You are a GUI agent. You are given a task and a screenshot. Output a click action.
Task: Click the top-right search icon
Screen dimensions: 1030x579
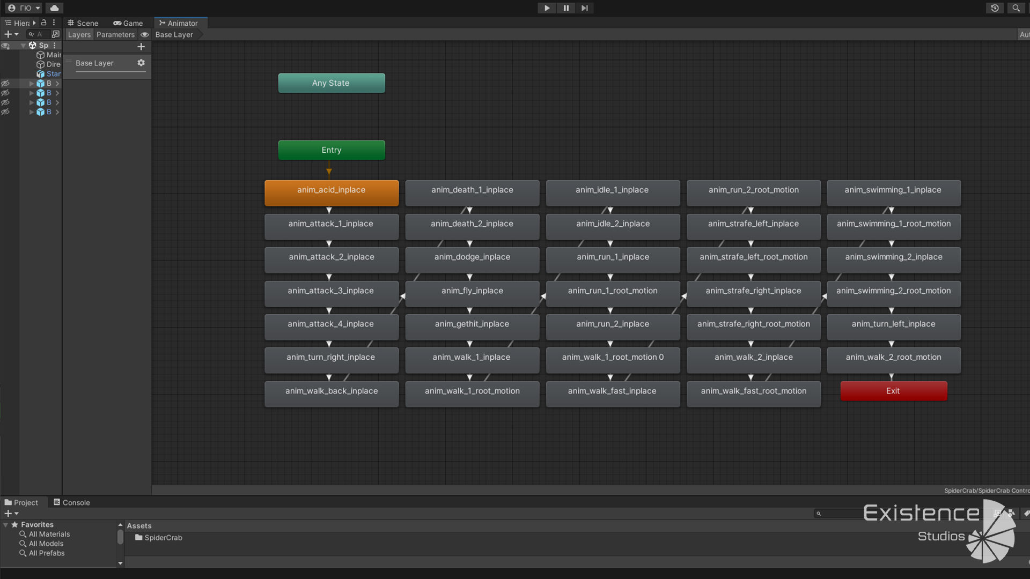[x=1016, y=8]
